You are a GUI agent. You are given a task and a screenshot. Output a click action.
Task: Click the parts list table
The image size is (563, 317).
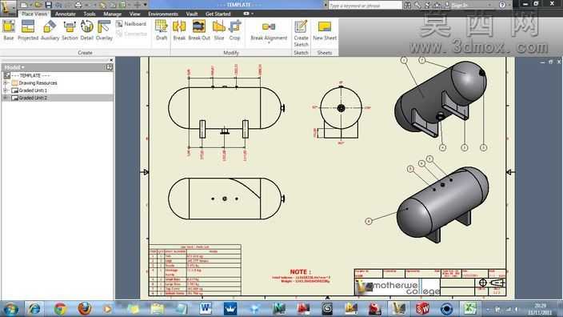pos(195,271)
